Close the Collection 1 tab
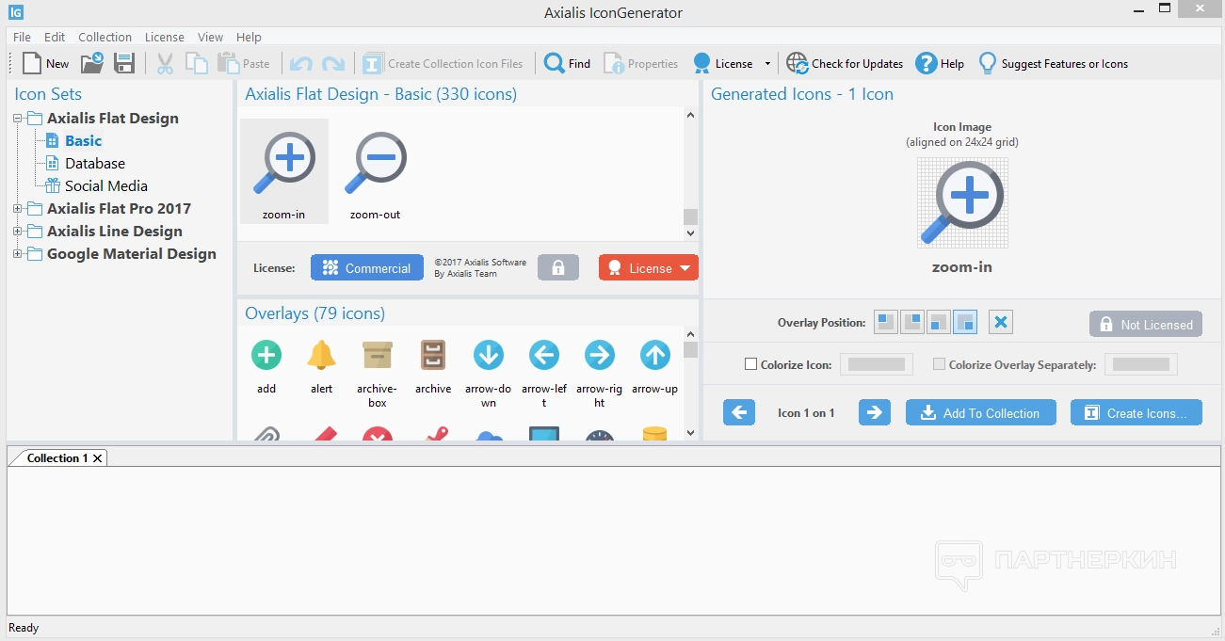Image resolution: width=1225 pixels, height=641 pixels. pos(97,458)
